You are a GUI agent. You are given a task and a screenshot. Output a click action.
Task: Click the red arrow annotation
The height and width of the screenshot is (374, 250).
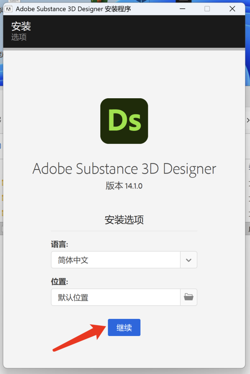click(79, 337)
